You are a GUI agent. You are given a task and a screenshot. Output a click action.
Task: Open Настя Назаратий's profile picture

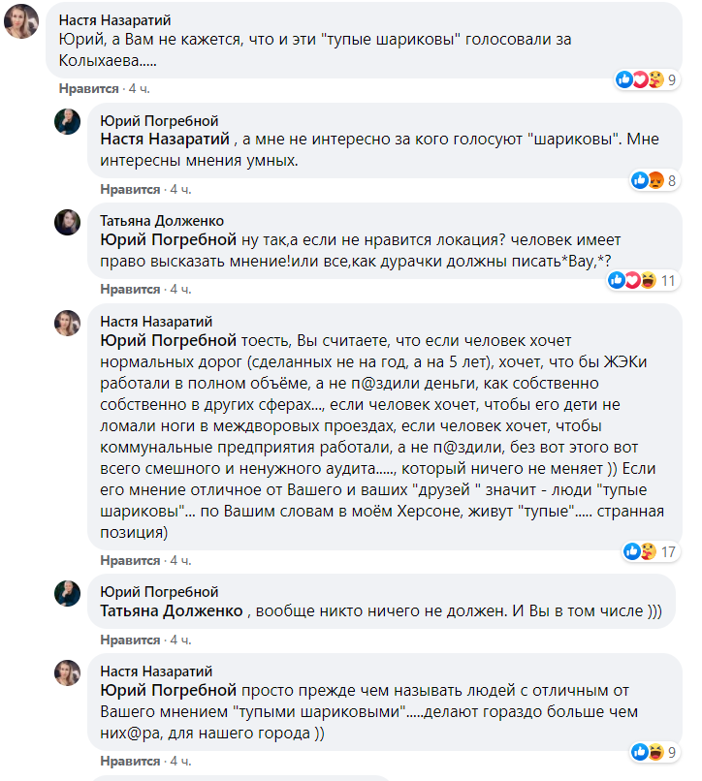tap(20, 21)
